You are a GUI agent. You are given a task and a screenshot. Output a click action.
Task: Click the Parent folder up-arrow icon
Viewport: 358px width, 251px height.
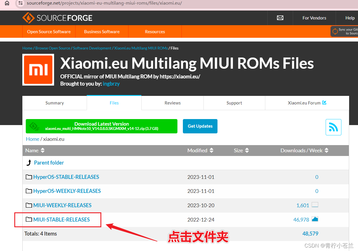tap(29, 163)
